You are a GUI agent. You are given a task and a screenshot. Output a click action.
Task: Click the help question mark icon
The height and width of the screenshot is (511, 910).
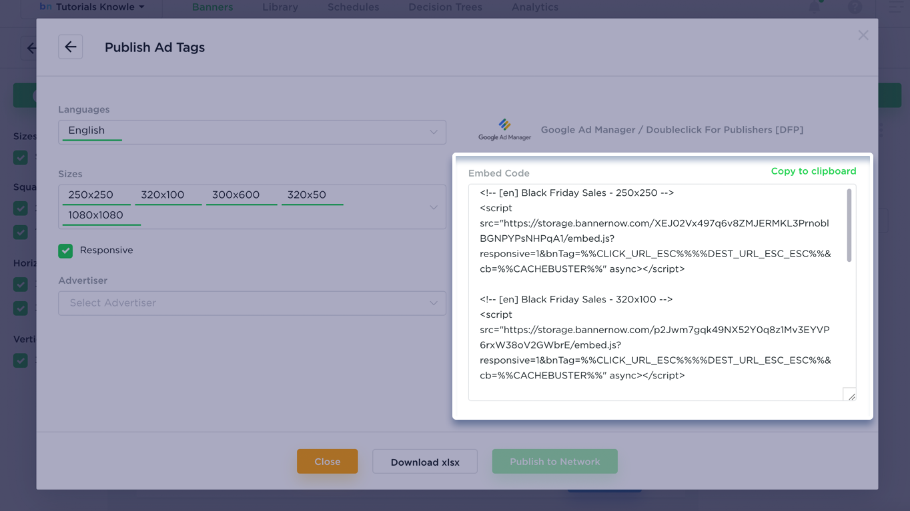(x=855, y=7)
